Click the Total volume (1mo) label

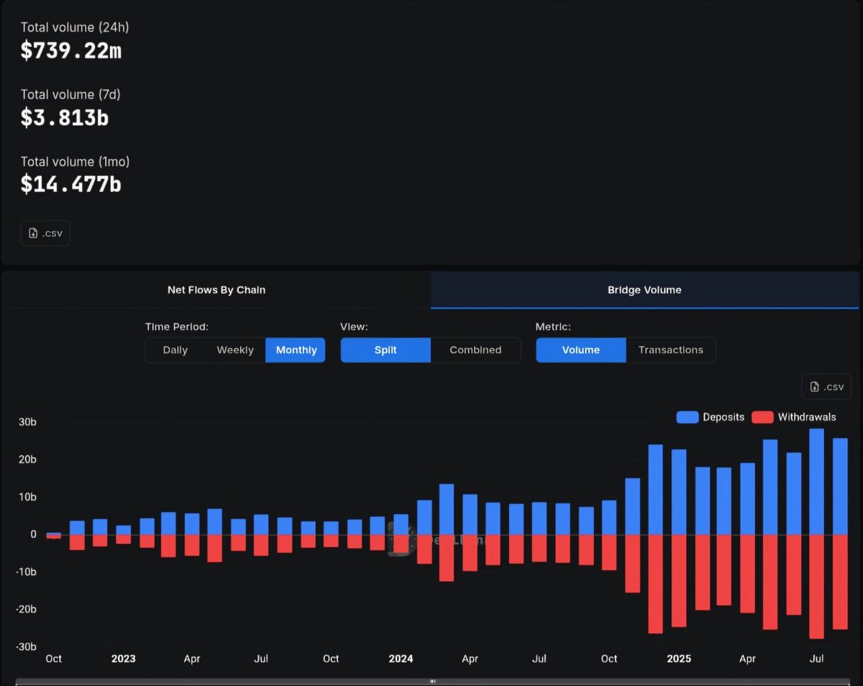(75, 161)
